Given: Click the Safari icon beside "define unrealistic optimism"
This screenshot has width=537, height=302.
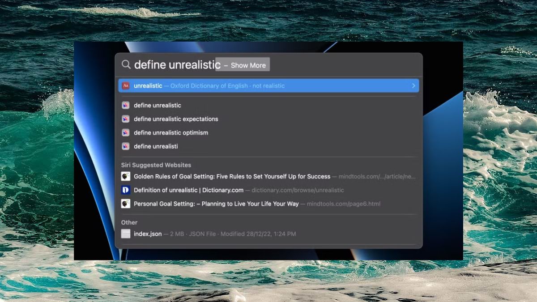Looking at the screenshot, I should [x=126, y=133].
